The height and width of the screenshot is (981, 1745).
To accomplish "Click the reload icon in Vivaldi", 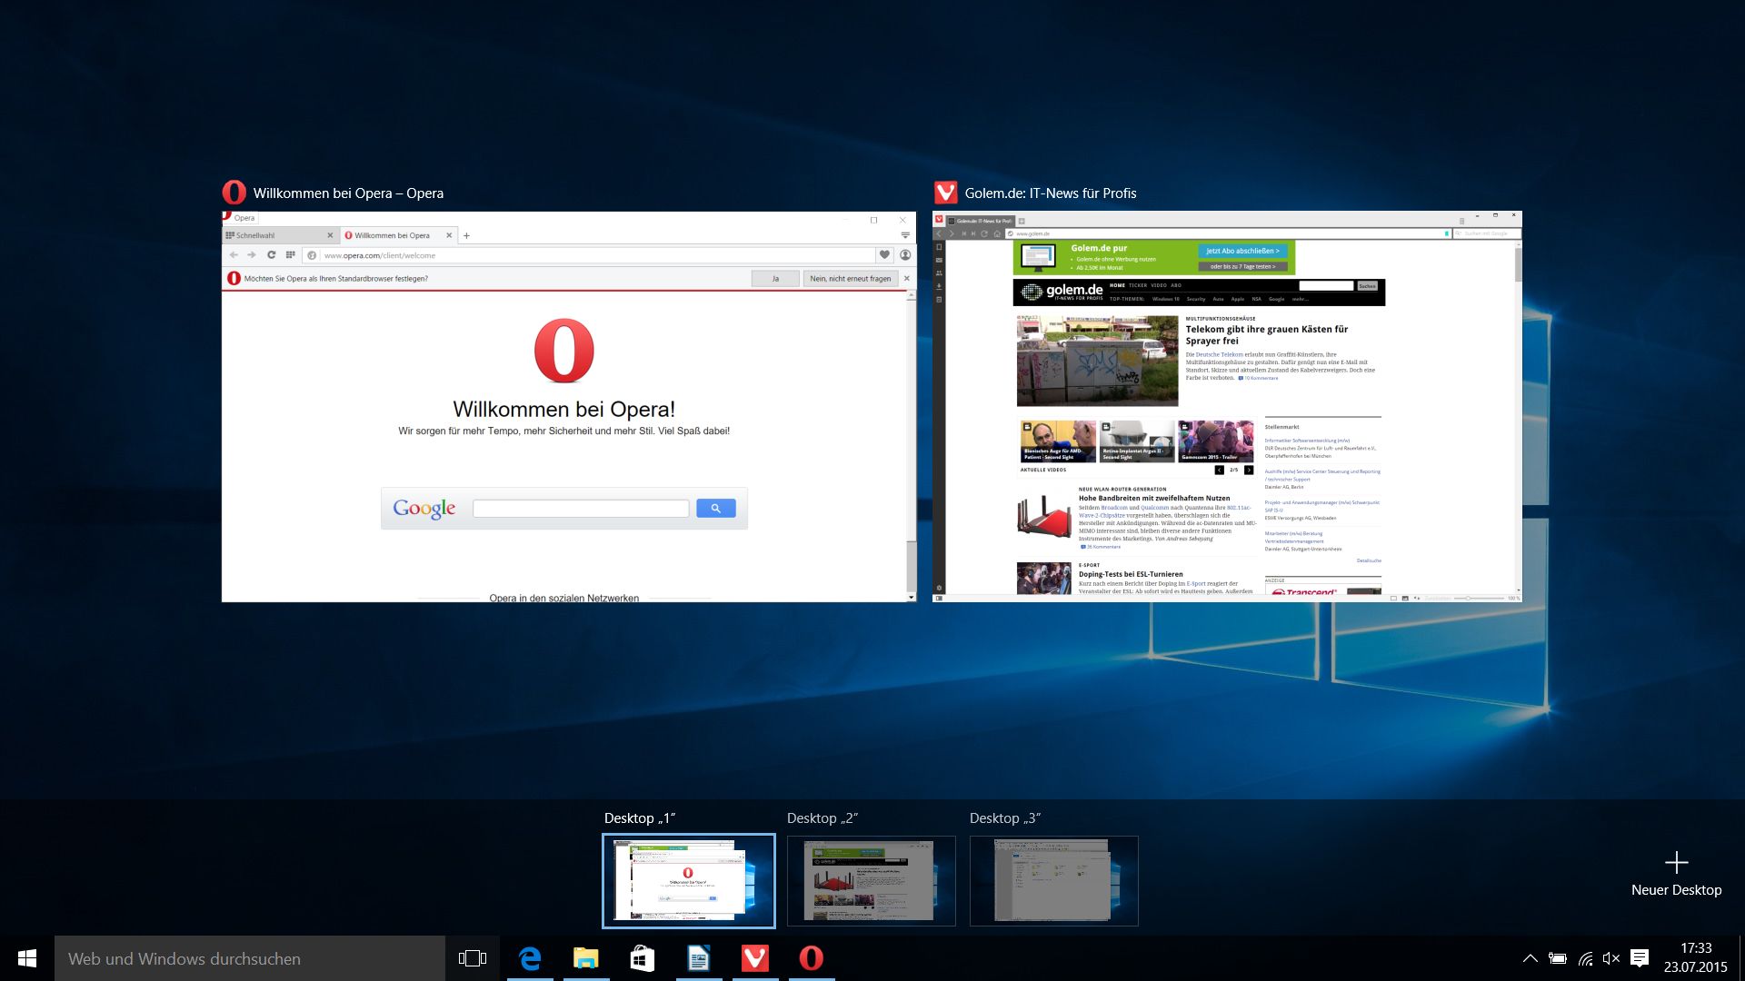I will pyautogui.click(x=984, y=233).
